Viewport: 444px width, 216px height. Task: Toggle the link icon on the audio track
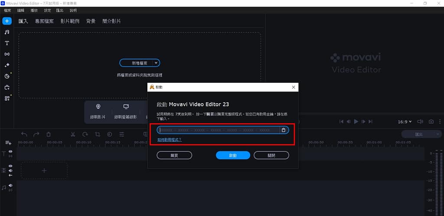11,190
